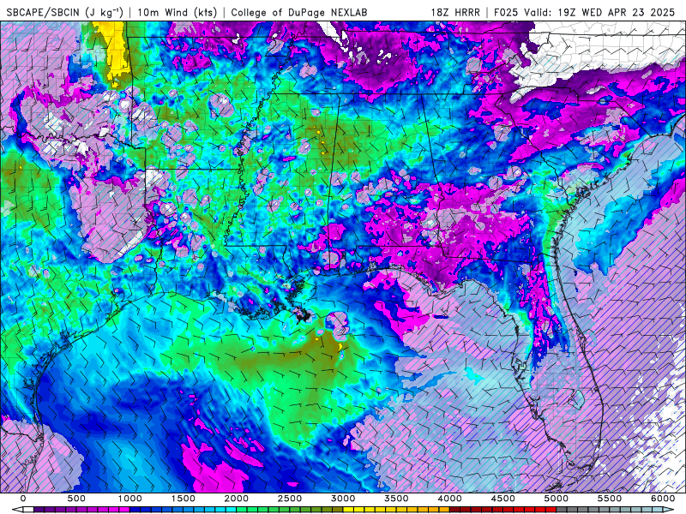Screen dimensions: 686x514
Task: Pick the white swatch at scale value 0
Action: pos(28,509)
